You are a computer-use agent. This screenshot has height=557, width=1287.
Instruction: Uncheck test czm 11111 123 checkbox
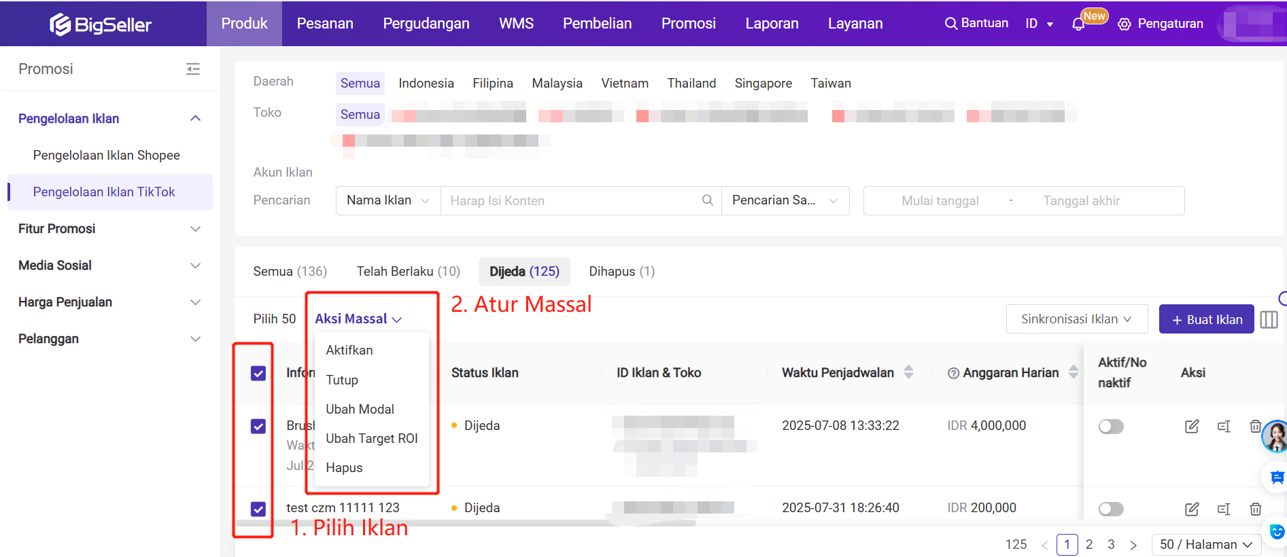point(258,509)
